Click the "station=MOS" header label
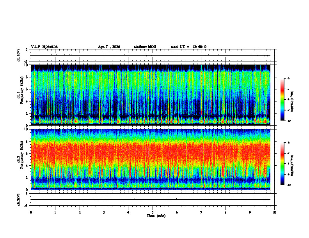The image size is (309, 238). point(145,47)
